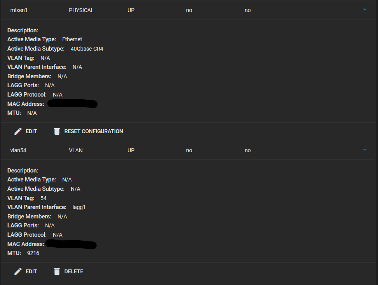Viewport: 378px width, 285px height.
Task: Click the UP status in the vlan54 row
Action: (x=131, y=150)
